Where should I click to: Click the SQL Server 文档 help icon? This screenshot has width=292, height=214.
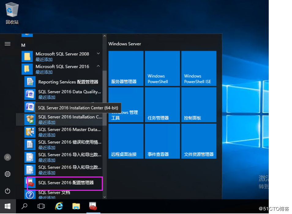[x=30, y=194]
